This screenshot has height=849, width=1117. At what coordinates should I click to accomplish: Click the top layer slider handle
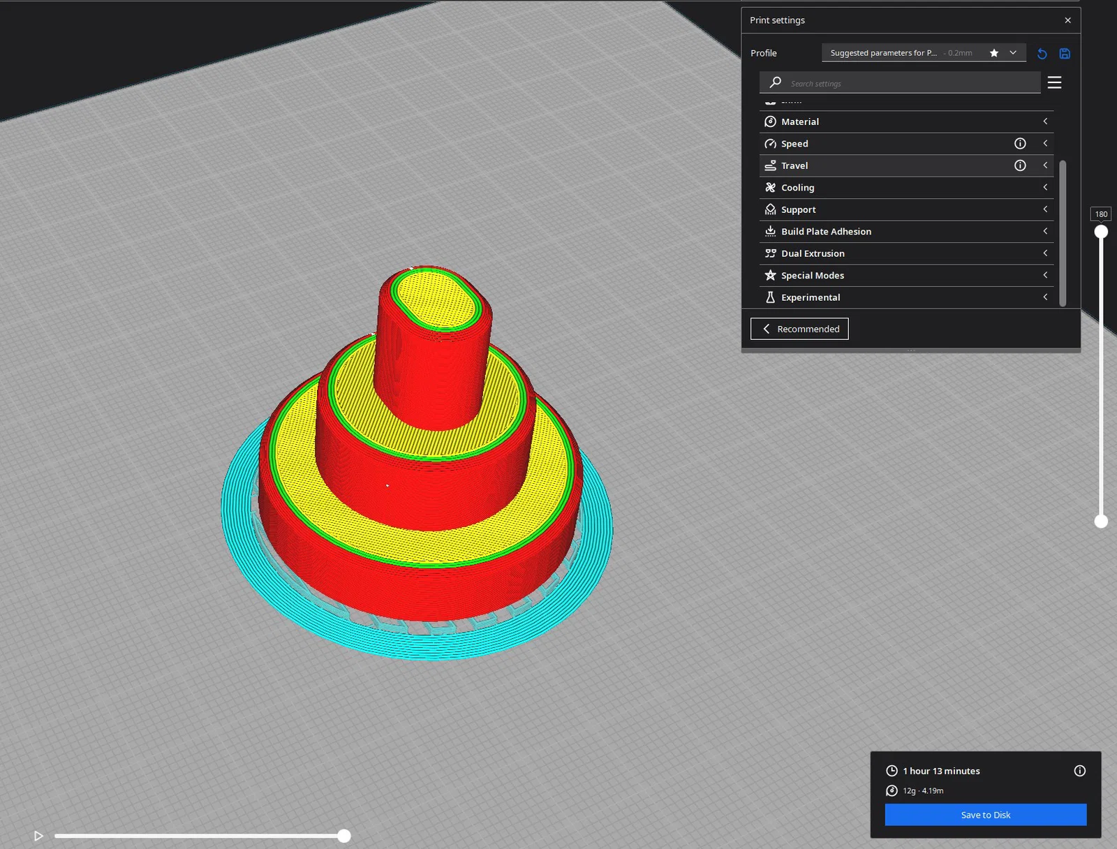pos(1101,232)
